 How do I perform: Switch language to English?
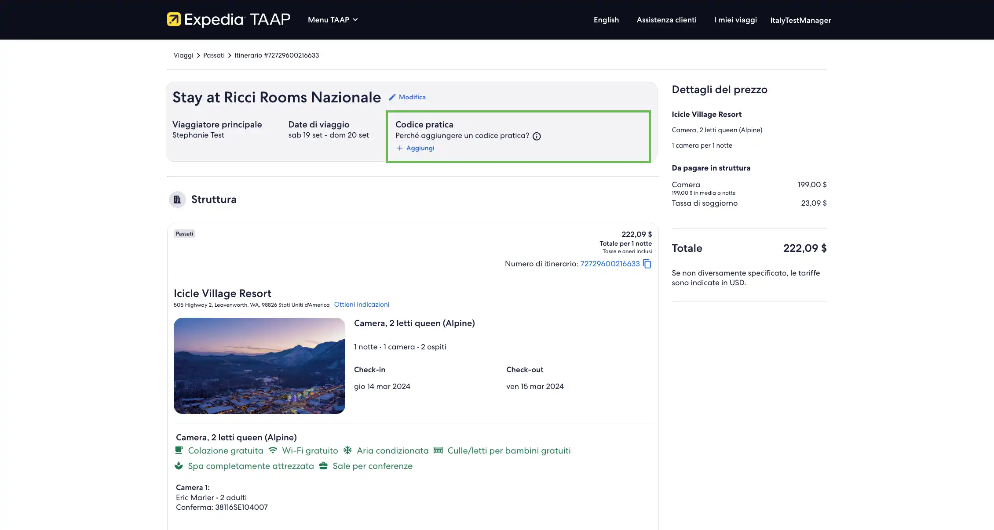606,20
